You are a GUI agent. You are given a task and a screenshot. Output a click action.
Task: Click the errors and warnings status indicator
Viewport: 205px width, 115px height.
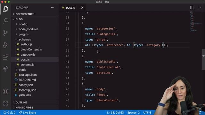coord(9,112)
